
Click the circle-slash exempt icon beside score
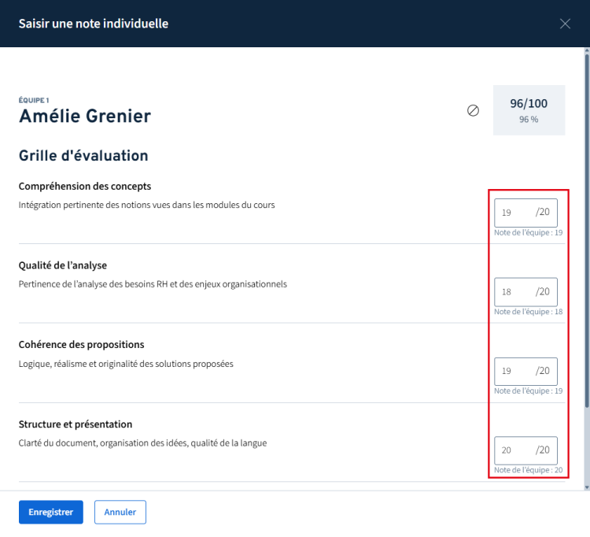pyautogui.click(x=473, y=111)
